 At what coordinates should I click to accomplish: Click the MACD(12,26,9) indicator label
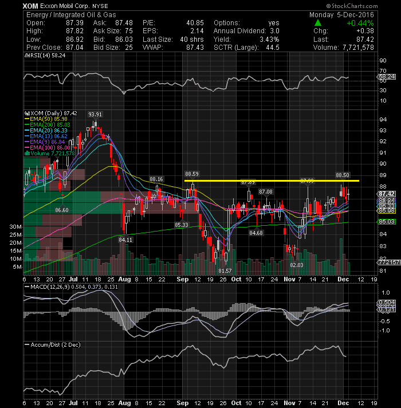[70, 287]
